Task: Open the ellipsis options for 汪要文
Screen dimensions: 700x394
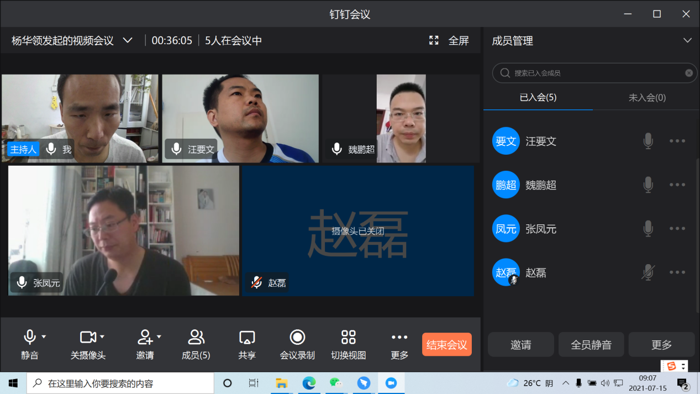Action: (677, 141)
